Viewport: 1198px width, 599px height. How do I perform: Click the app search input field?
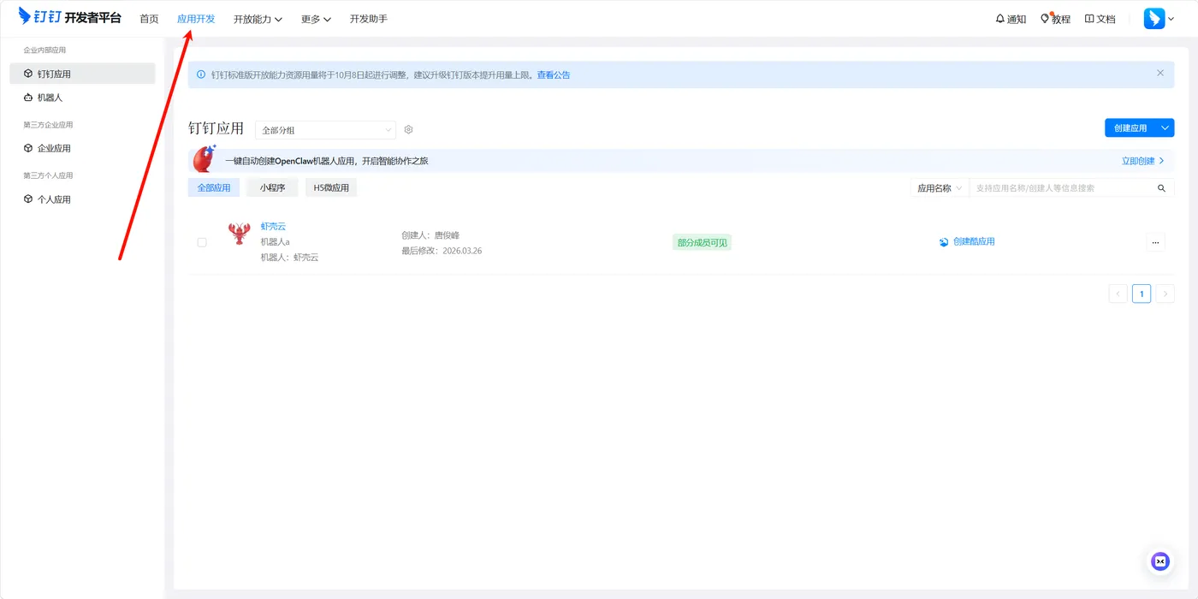coord(1063,188)
